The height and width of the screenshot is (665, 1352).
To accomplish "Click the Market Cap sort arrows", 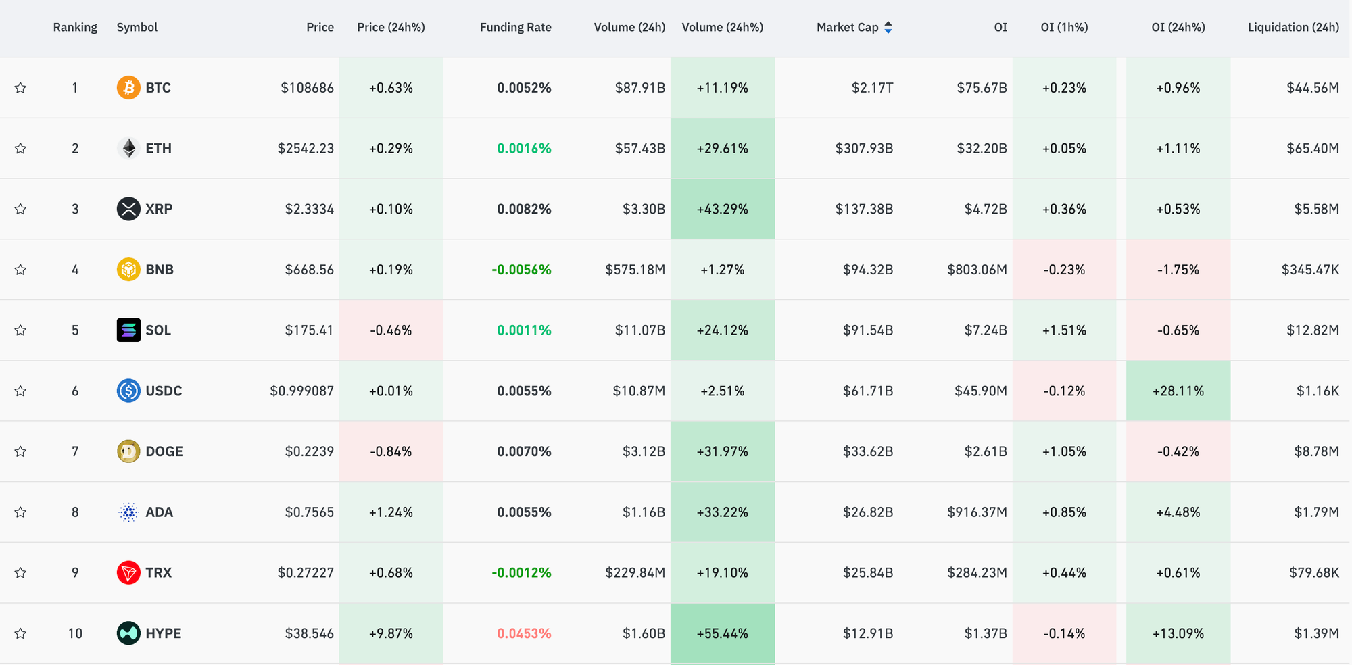I will pyautogui.click(x=888, y=28).
